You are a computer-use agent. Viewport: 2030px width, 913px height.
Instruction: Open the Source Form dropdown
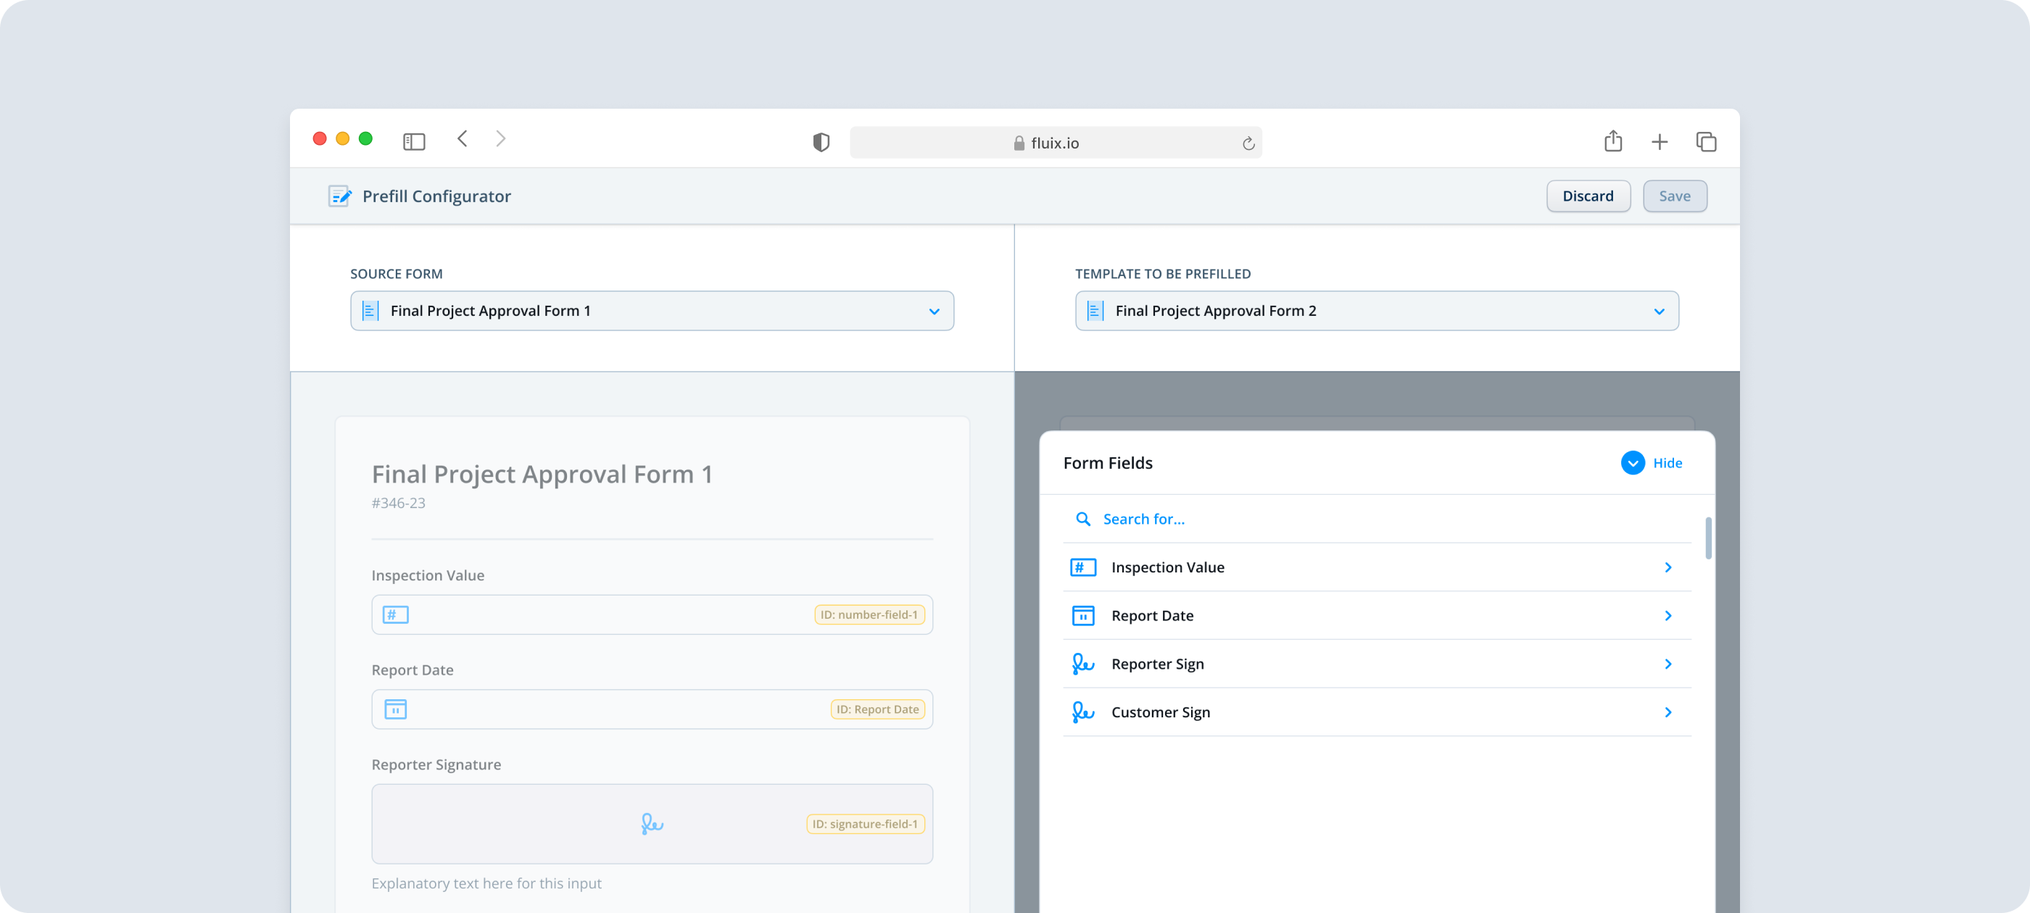point(935,310)
